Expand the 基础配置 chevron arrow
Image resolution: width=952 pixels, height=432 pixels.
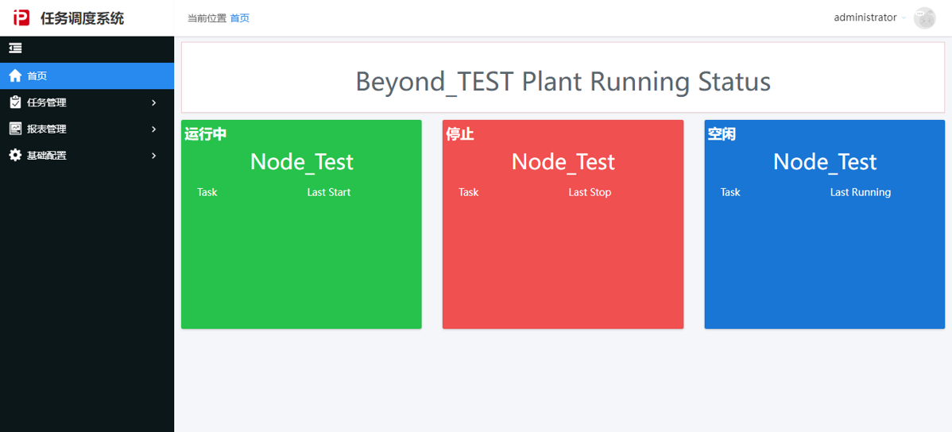point(154,156)
